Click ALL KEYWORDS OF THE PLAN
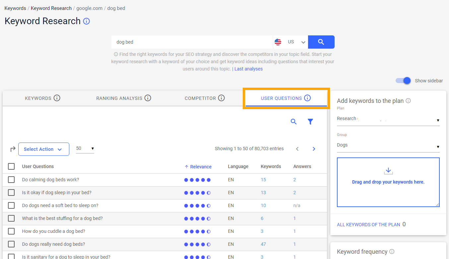 pos(368,224)
